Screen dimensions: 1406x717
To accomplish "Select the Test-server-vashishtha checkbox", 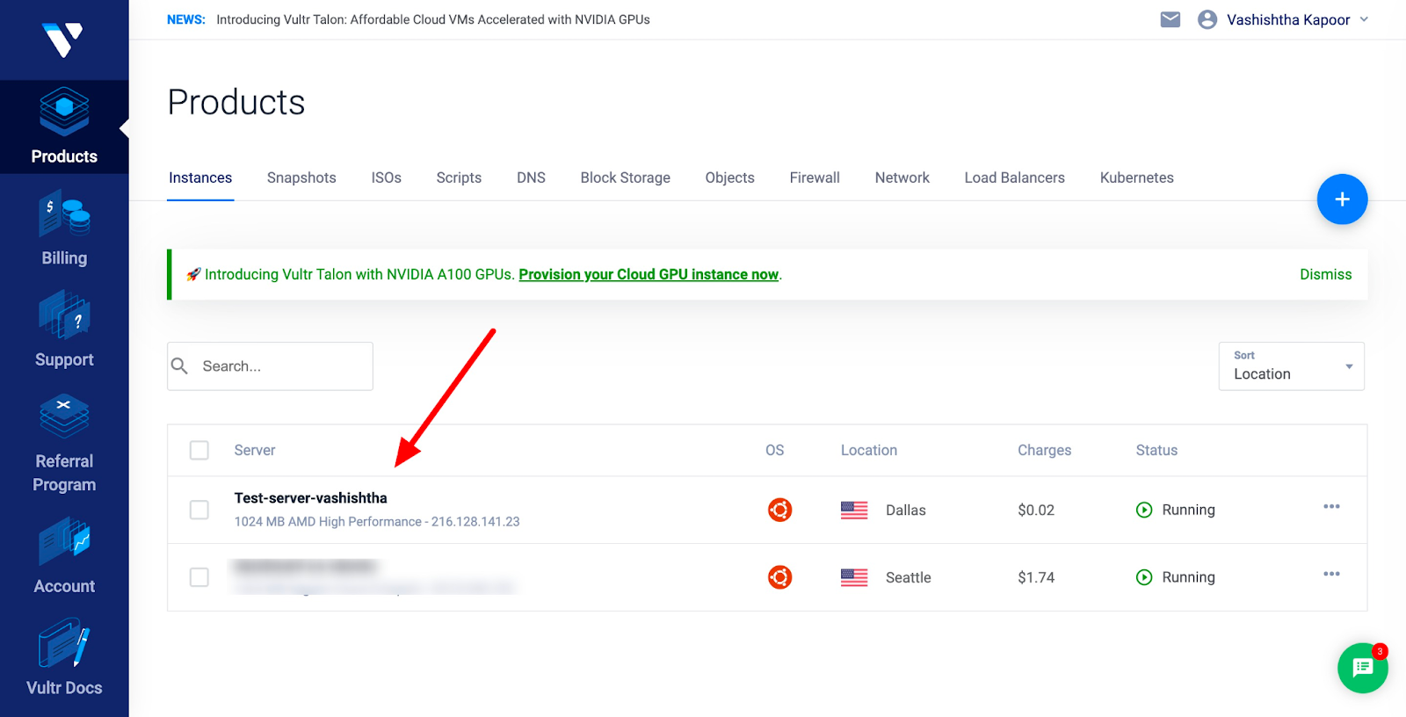I will pyautogui.click(x=199, y=510).
